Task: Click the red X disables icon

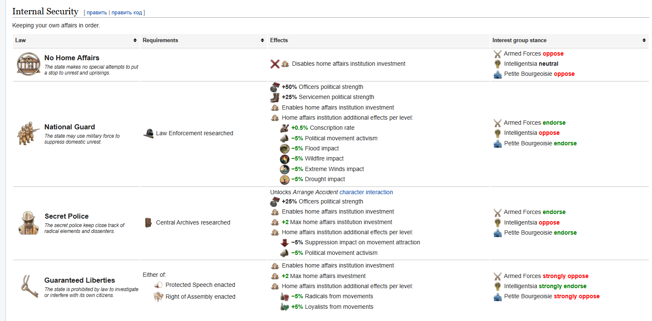Action: (x=275, y=64)
